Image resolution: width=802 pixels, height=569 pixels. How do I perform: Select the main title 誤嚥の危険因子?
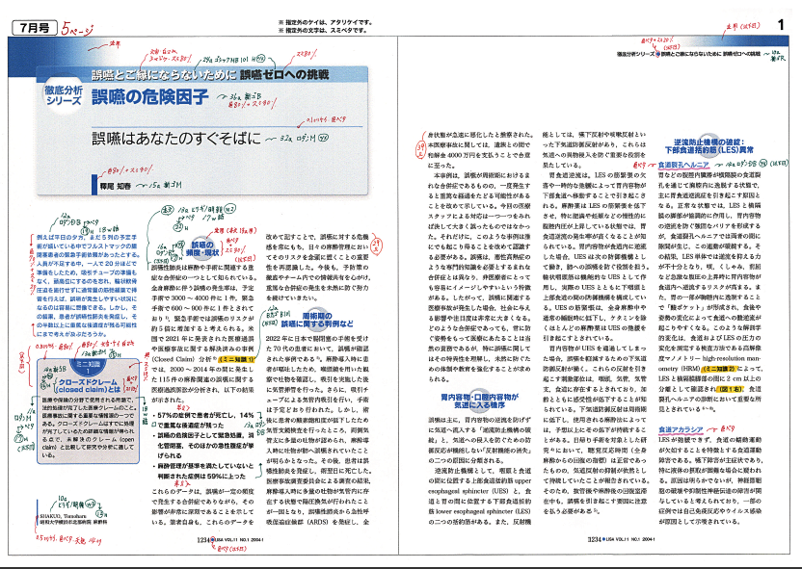point(151,96)
